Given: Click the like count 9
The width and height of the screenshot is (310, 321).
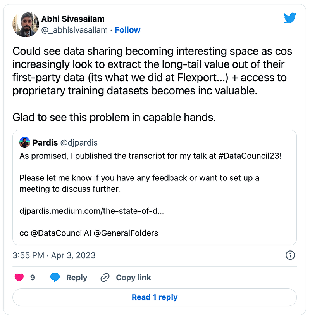Looking at the screenshot, I should 33,278.
